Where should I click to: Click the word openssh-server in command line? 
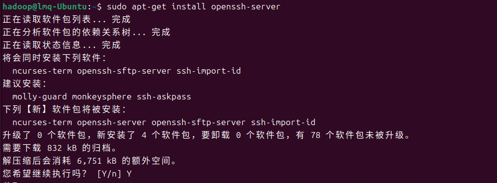tap(246, 6)
